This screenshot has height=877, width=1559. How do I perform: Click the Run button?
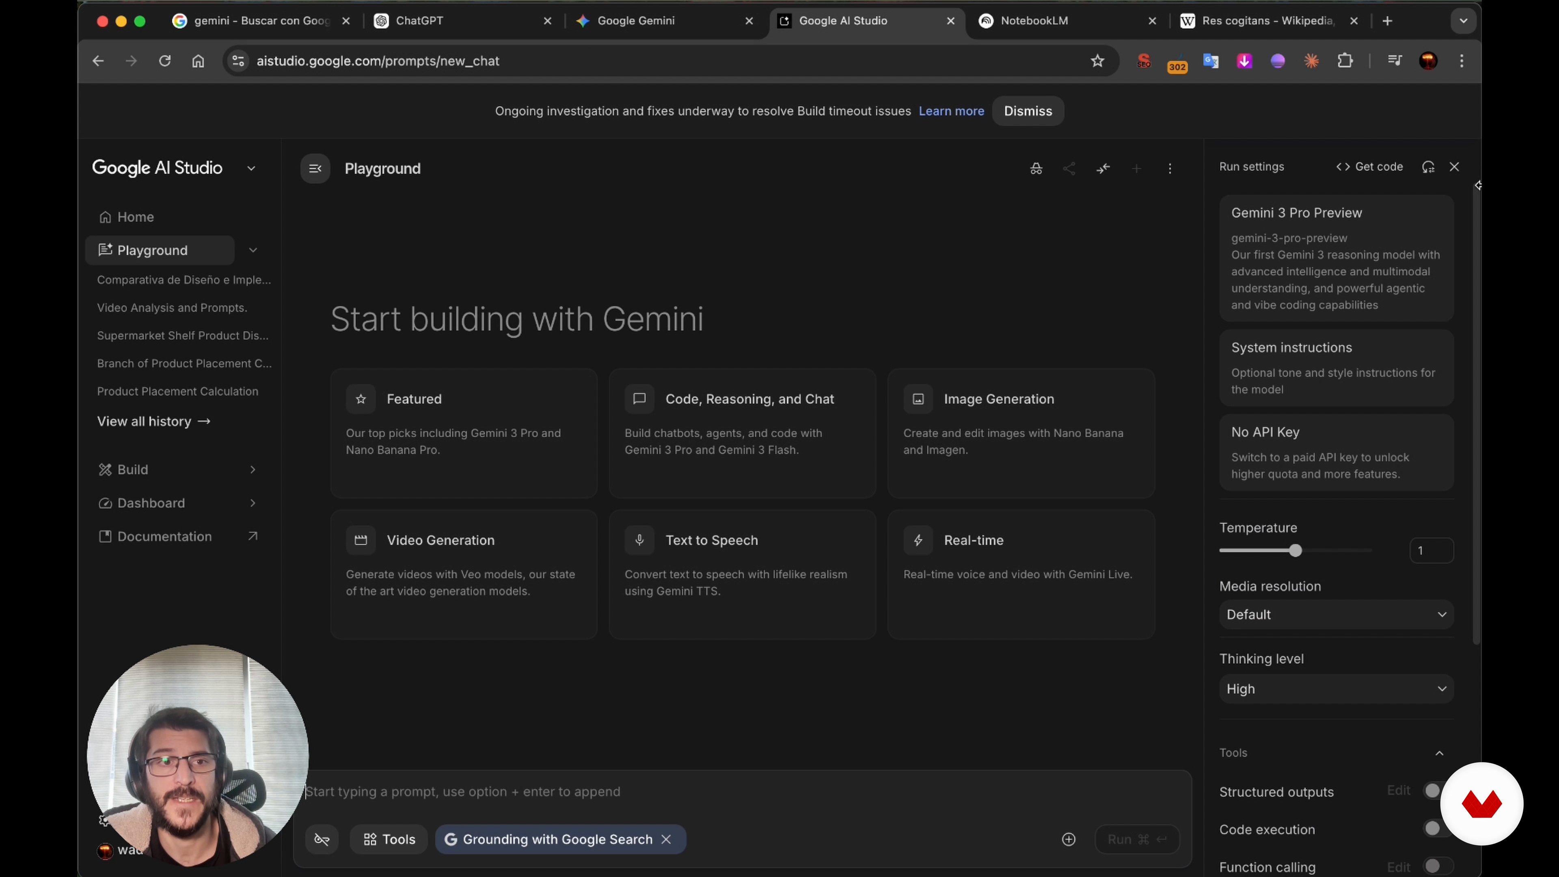pyautogui.click(x=1137, y=840)
